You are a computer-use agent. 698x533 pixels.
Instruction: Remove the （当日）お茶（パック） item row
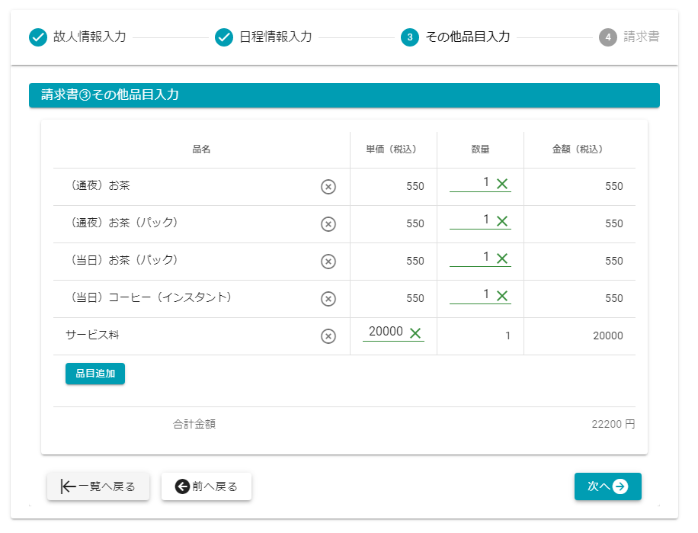328,262
